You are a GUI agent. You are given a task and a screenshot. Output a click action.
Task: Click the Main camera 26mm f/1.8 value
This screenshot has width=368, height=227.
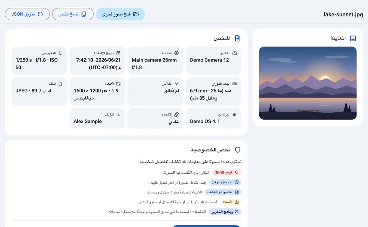click(x=154, y=64)
